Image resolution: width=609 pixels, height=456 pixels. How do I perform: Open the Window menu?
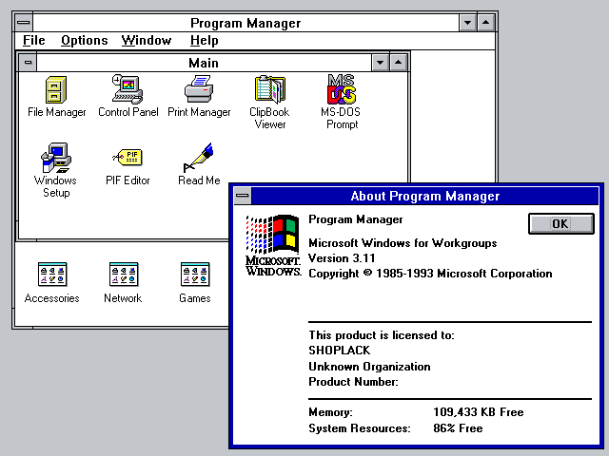tap(147, 40)
